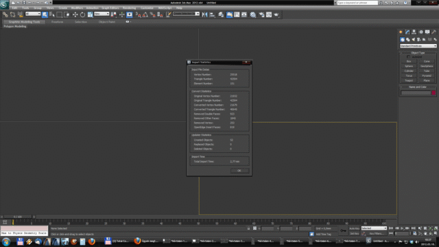Toggle Spinner Snap
439x247 pixels.
click(x=160, y=14)
